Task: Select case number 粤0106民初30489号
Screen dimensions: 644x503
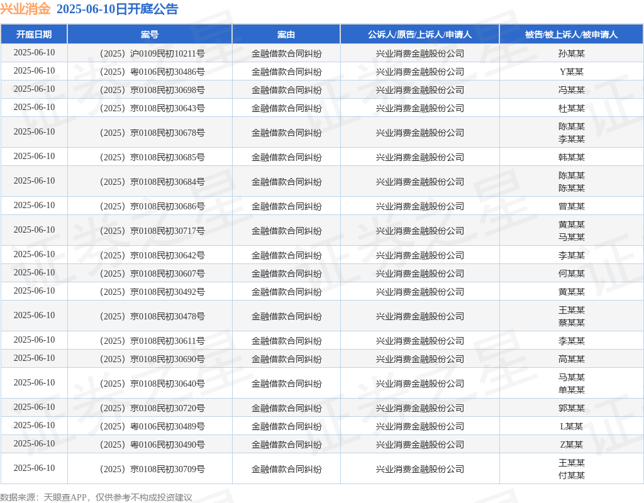Action: [152, 426]
